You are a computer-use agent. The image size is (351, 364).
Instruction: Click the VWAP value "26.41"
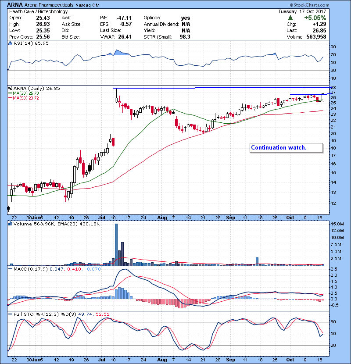point(125,37)
